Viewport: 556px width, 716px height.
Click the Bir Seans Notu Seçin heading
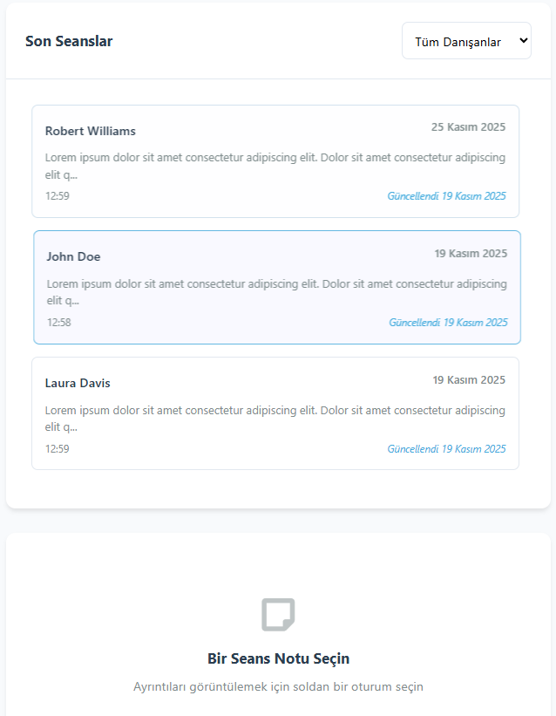[x=278, y=658]
